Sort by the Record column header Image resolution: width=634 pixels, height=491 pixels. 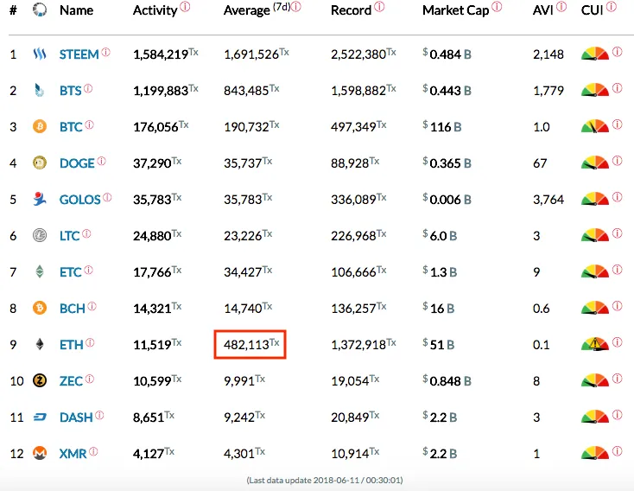pyautogui.click(x=351, y=10)
